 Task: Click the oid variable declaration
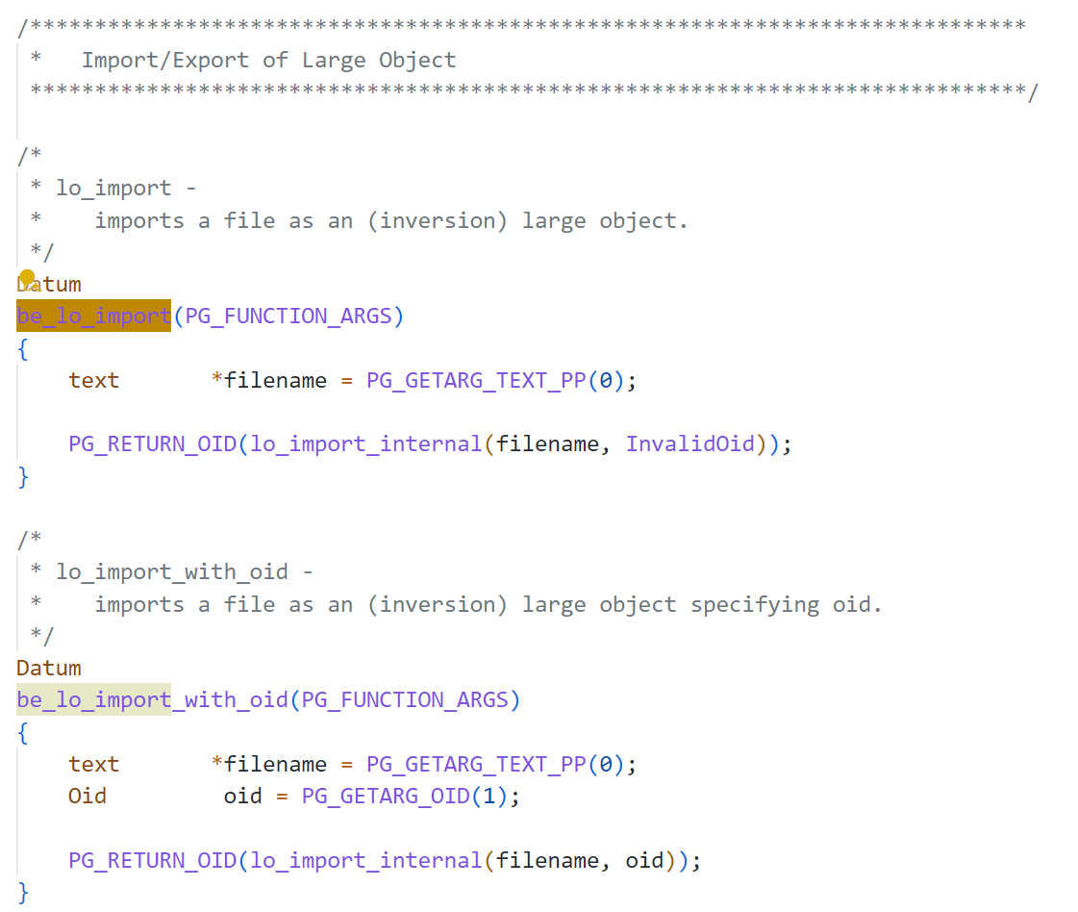[x=242, y=796]
